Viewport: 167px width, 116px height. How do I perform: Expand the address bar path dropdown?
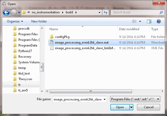pos(99,12)
